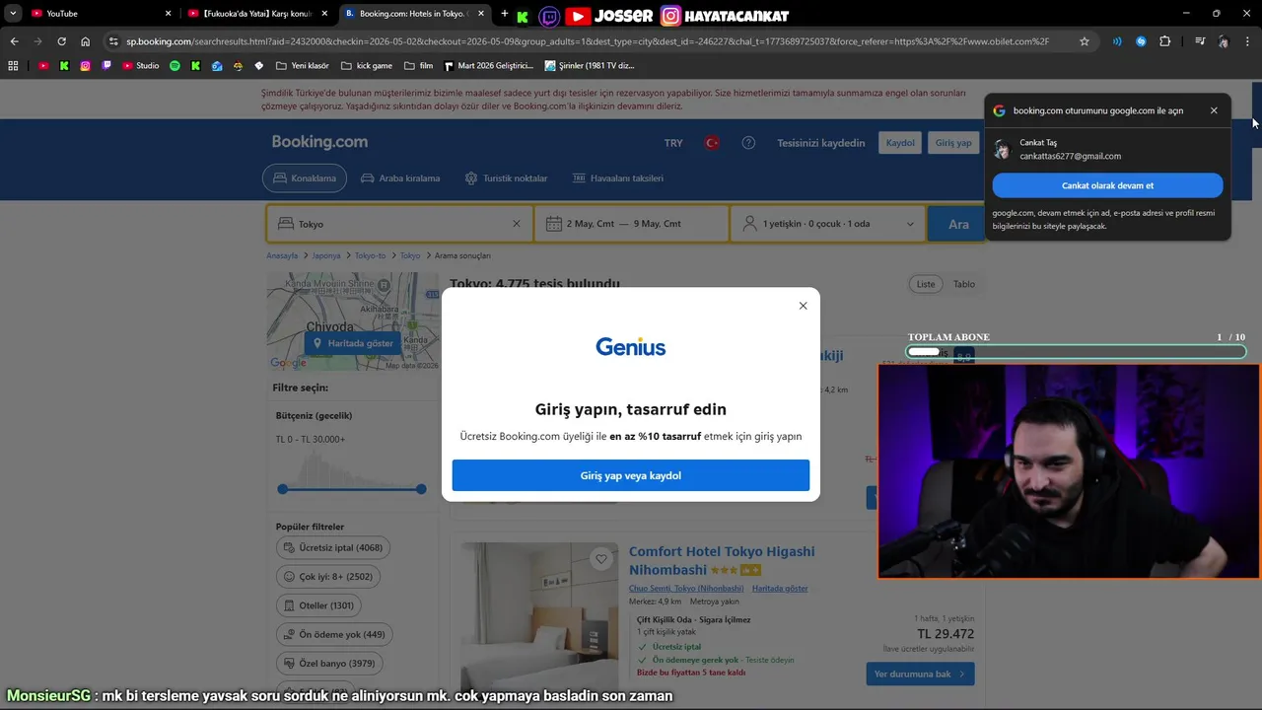Select language via Turkish flag icon
The image size is (1262, 710).
pos(711,143)
